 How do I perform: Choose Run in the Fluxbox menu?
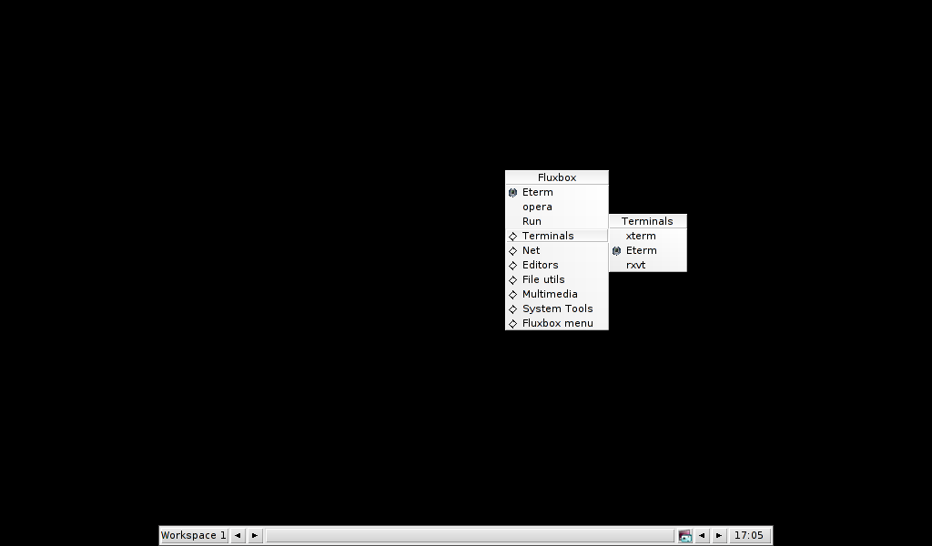pyautogui.click(x=532, y=221)
